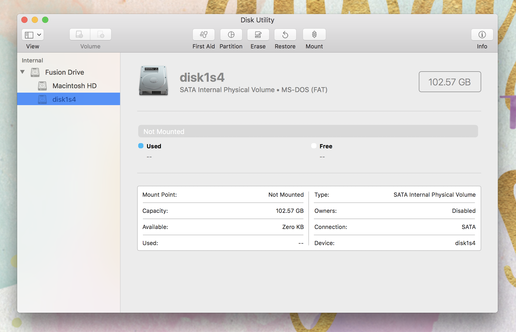Click the Not Mounted usage bar

click(308, 131)
